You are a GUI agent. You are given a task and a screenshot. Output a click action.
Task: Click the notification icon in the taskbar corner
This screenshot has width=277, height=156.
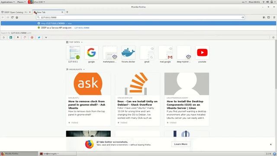(274, 154)
